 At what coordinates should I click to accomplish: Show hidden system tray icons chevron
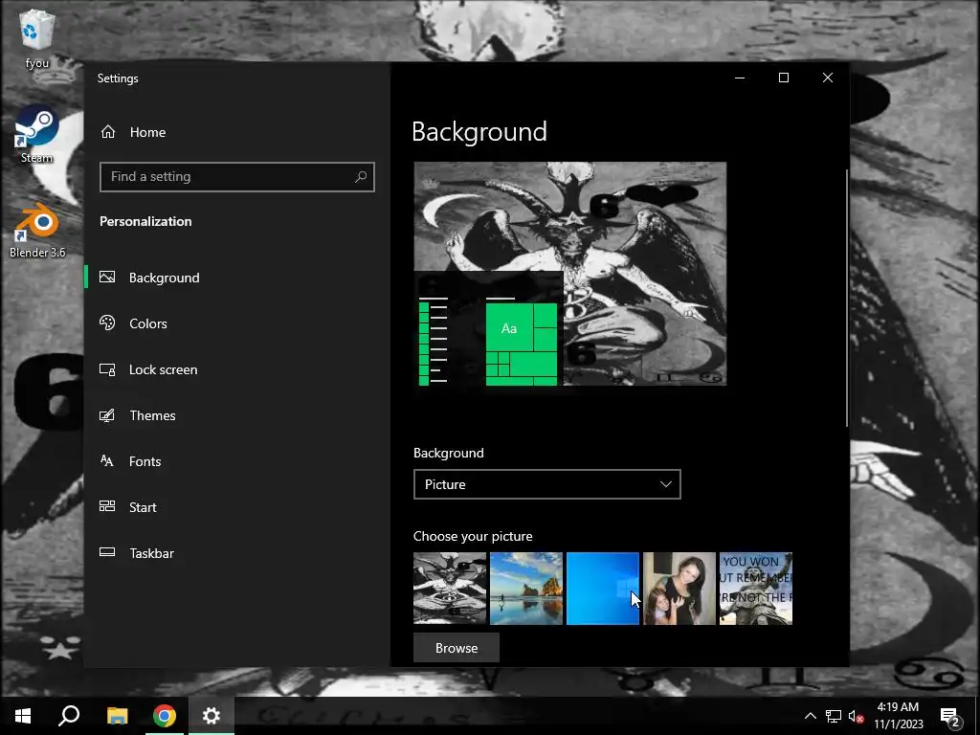point(810,716)
